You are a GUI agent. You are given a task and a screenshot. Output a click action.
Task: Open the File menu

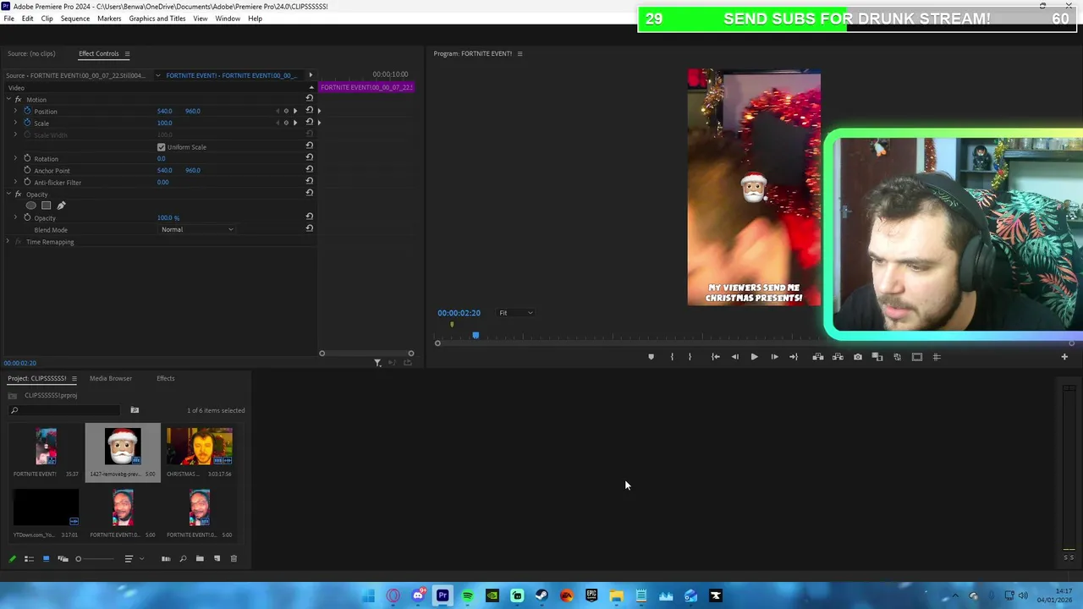(x=8, y=19)
